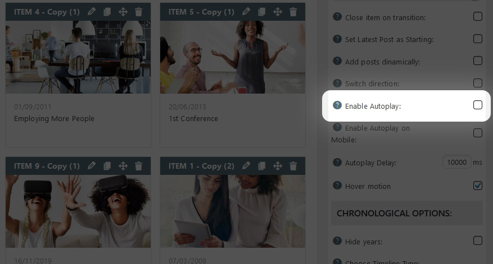The height and width of the screenshot is (264, 493).
Task: Select the title Employing More People
Action: click(x=54, y=118)
